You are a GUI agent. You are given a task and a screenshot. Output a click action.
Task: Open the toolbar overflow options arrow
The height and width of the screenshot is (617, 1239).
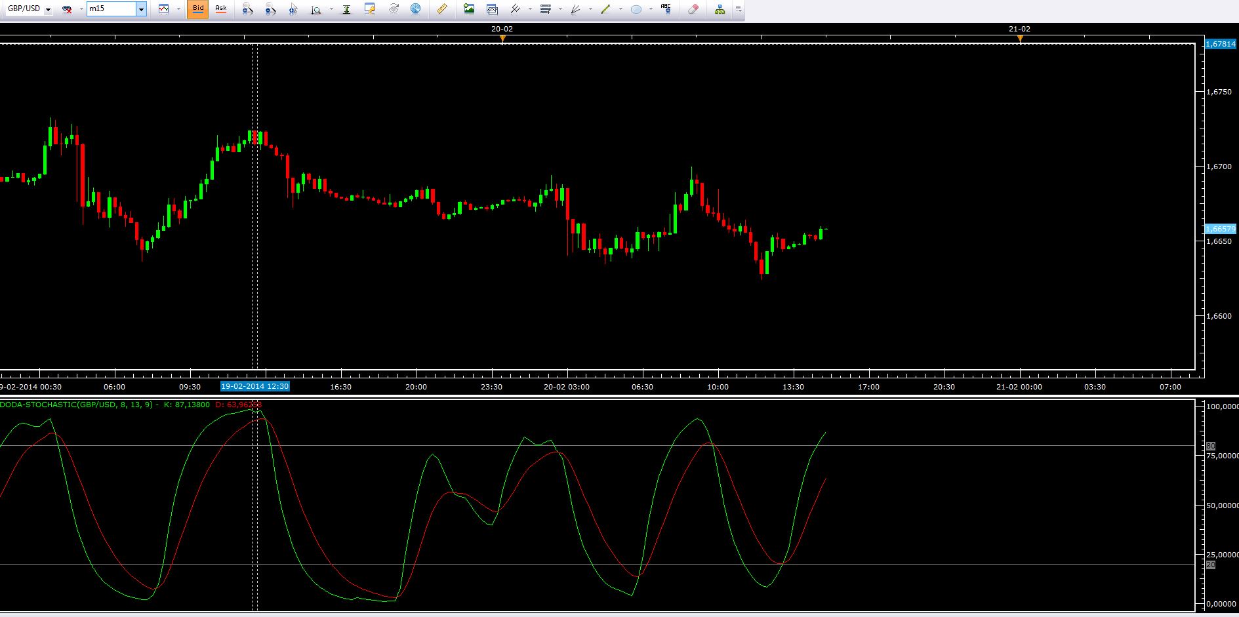(739, 9)
